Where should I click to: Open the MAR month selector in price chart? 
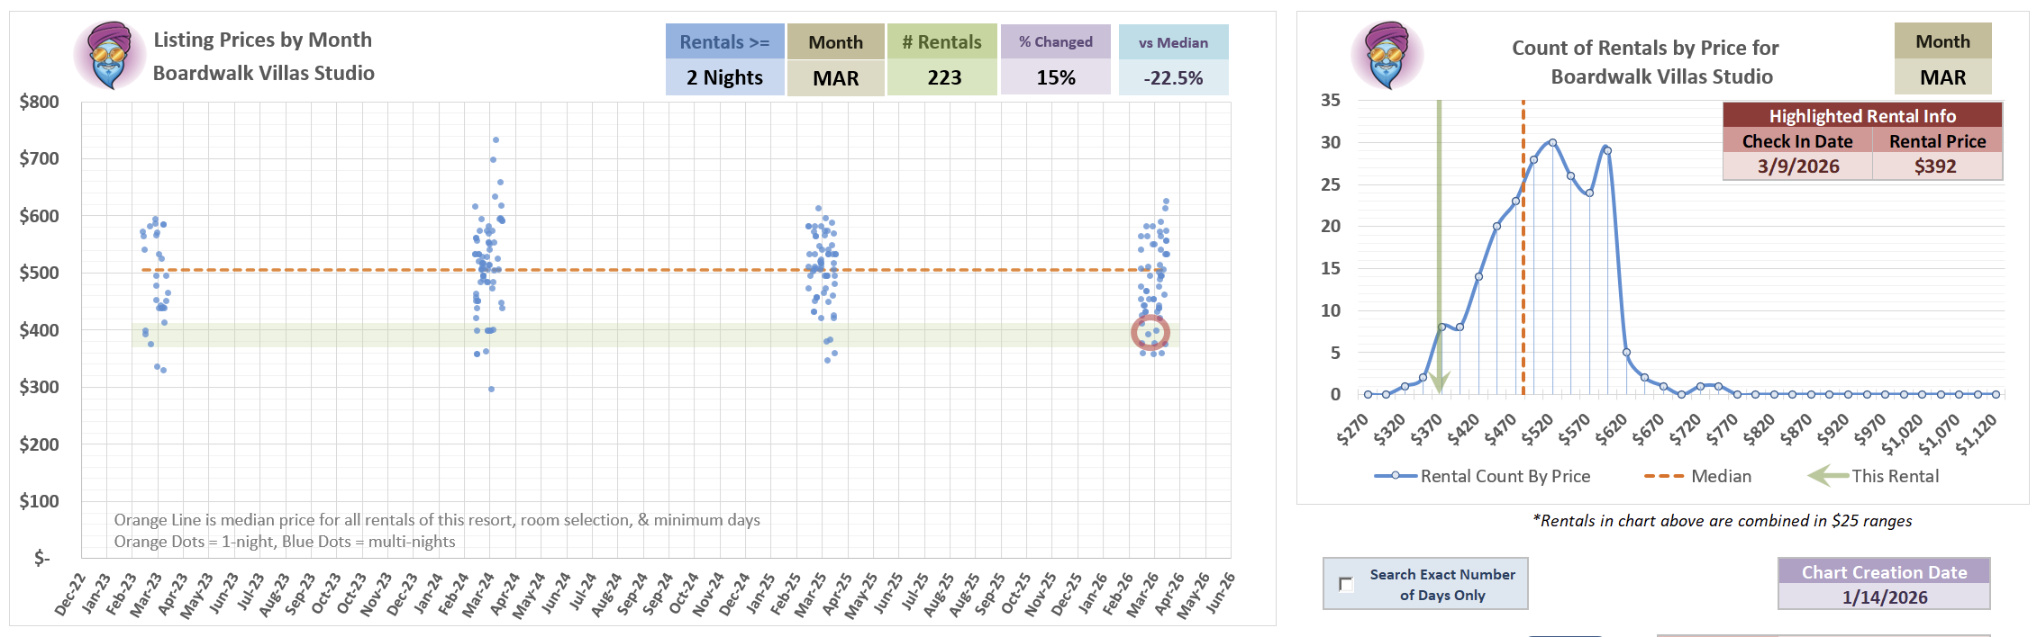(x=835, y=77)
